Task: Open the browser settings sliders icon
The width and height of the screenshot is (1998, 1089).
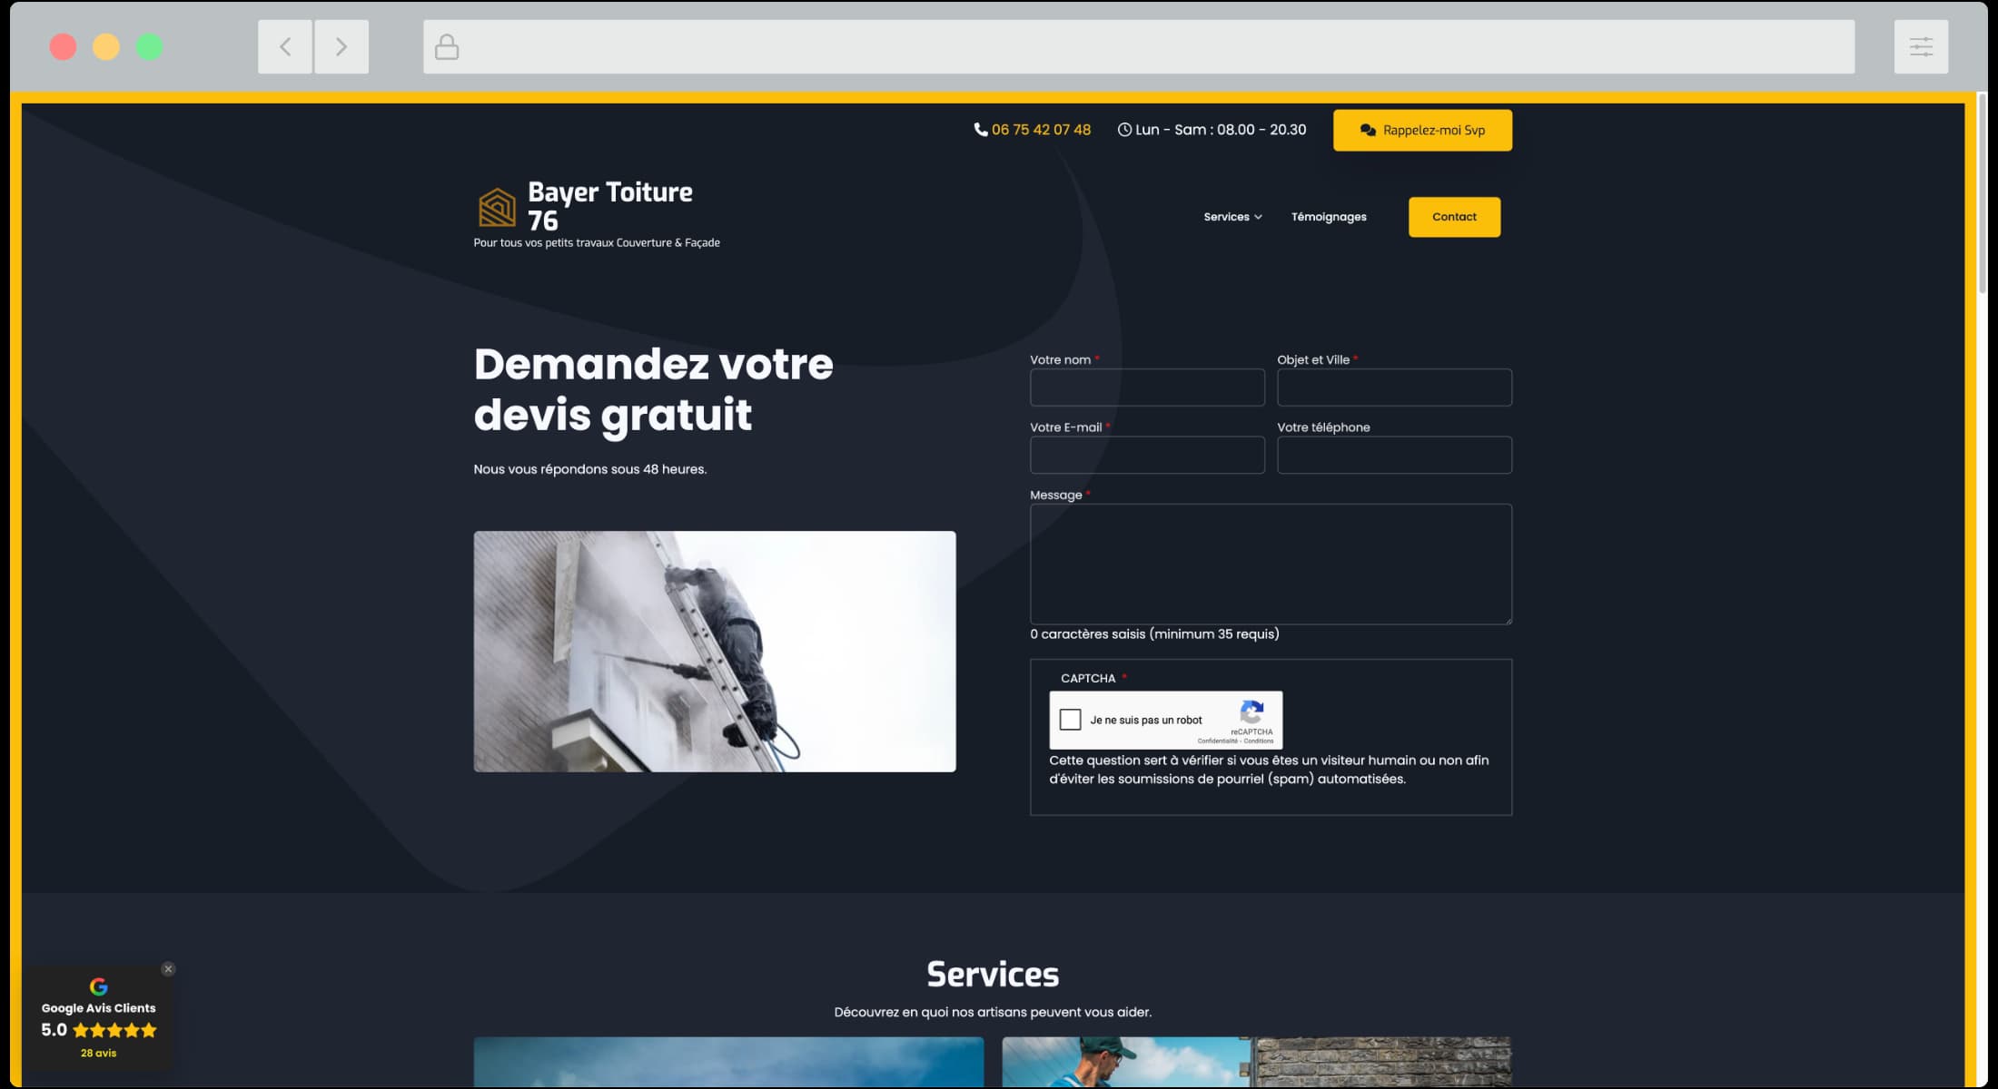Action: pyautogui.click(x=1921, y=46)
